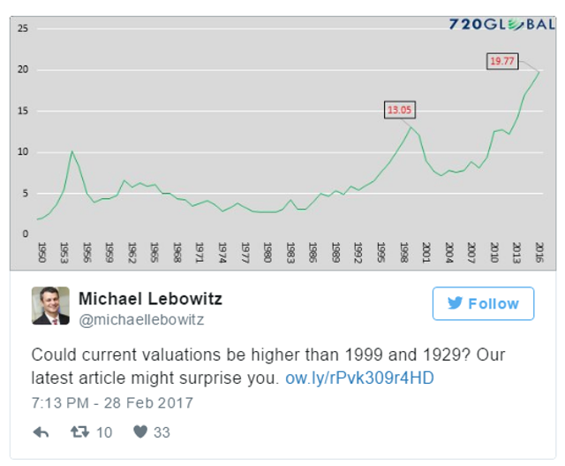The width and height of the screenshot is (565, 466).
Task: Select the 19.77 data label on chart
Action: (502, 61)
